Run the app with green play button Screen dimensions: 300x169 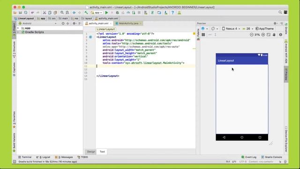[x=106, y=13]
